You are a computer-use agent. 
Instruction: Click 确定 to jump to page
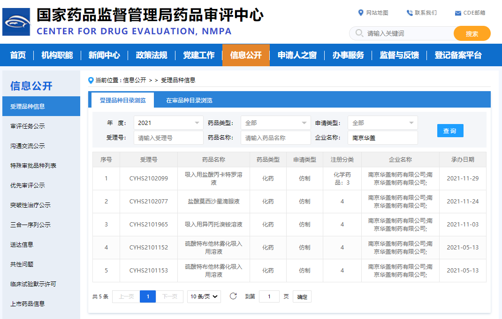(x=302, y=296)
